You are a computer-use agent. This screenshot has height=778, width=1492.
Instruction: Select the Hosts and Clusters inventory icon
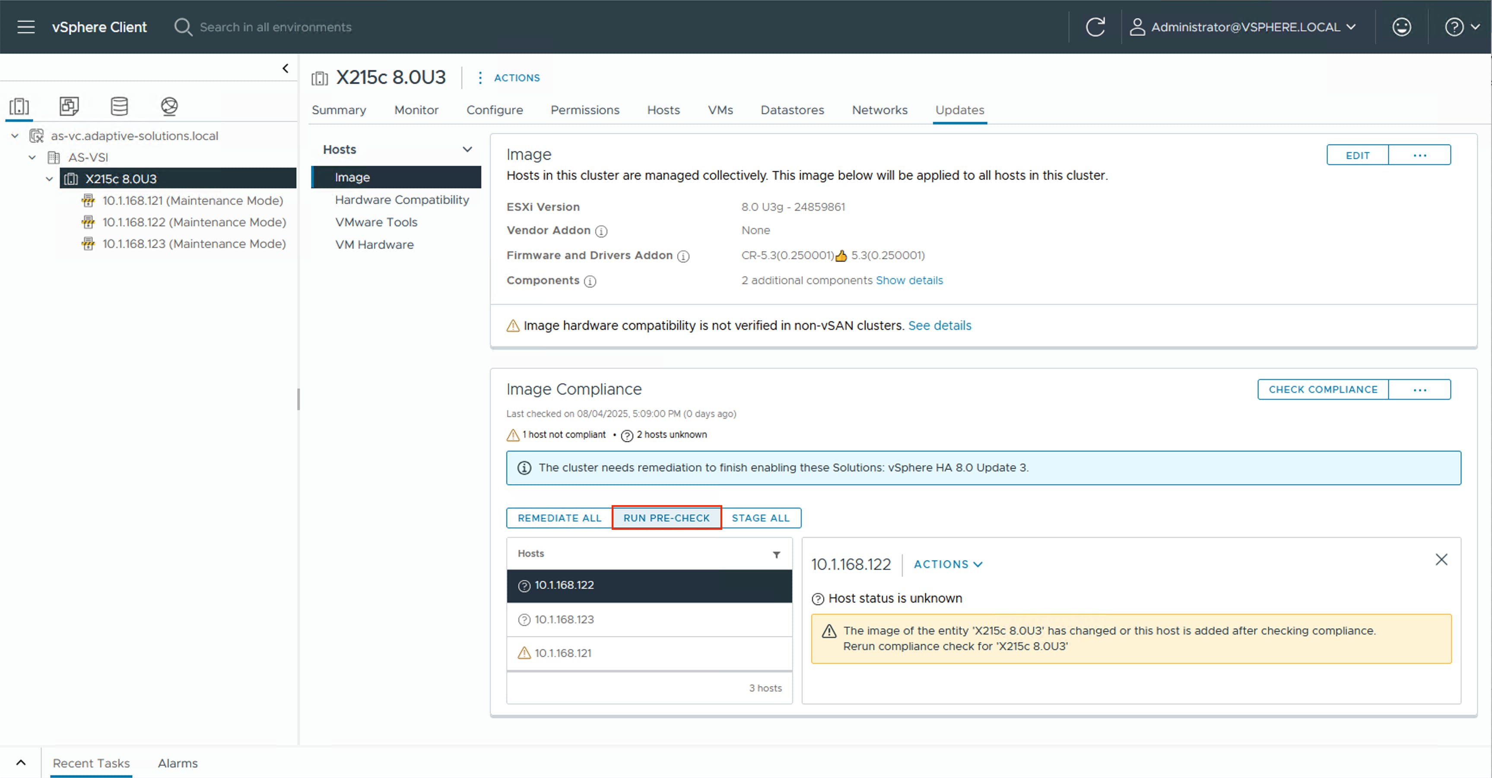click(19, 106)
